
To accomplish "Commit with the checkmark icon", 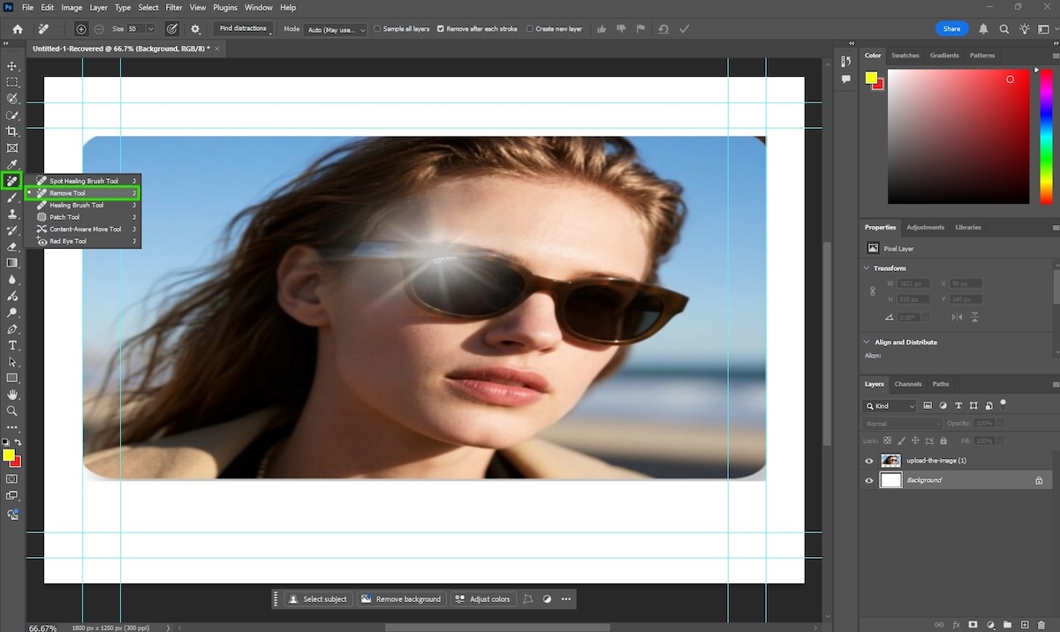I will pos(684,29).
